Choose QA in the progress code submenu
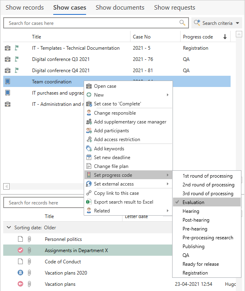245x291 pixels. [186, 255]
